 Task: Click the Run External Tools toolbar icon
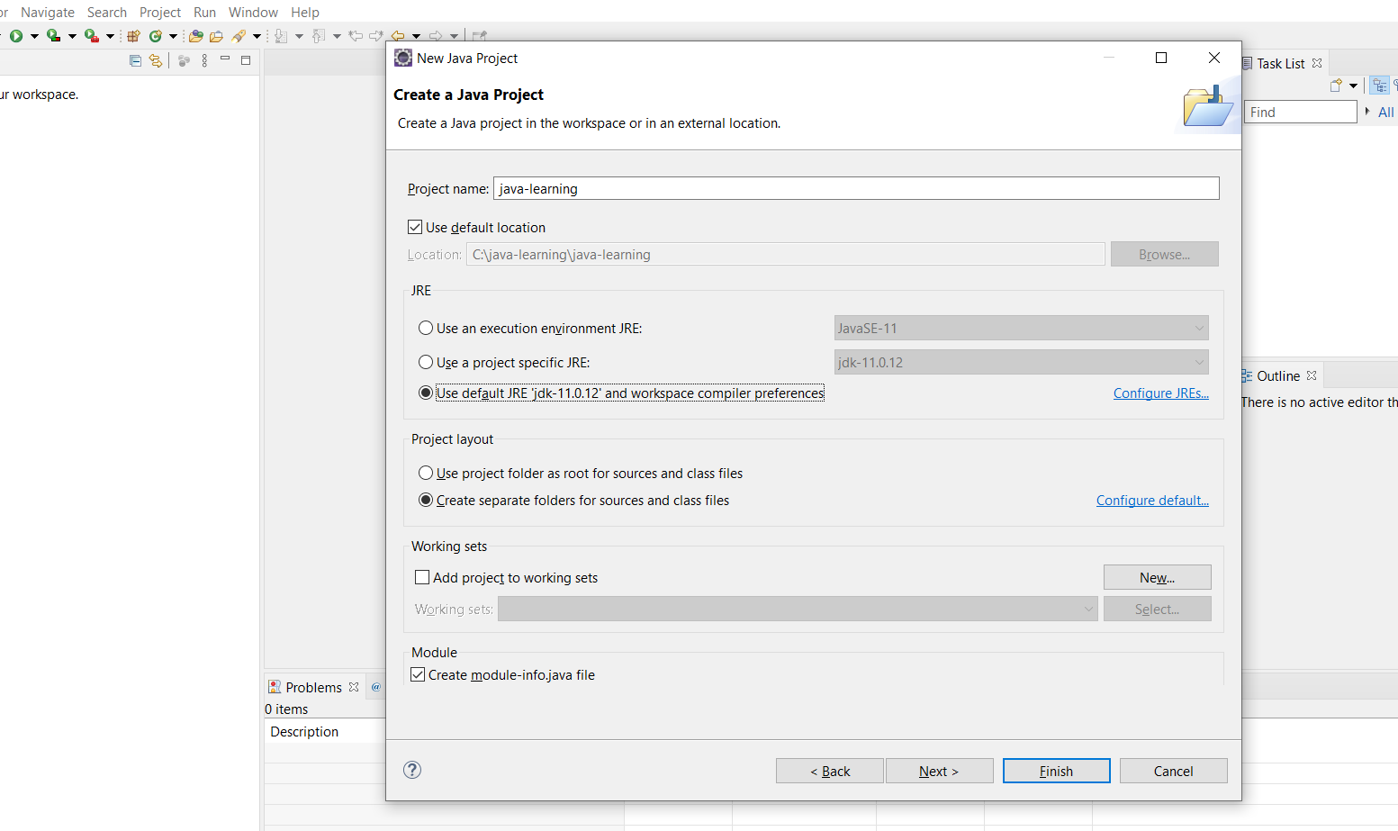tap(91, 36)
